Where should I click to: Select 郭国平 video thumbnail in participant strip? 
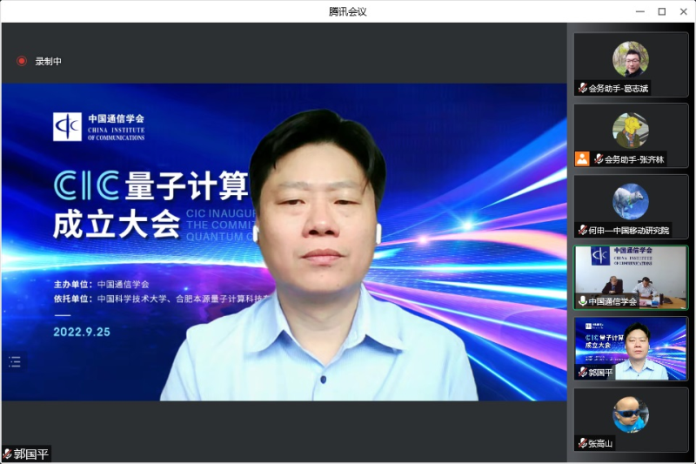pos(630,345)
